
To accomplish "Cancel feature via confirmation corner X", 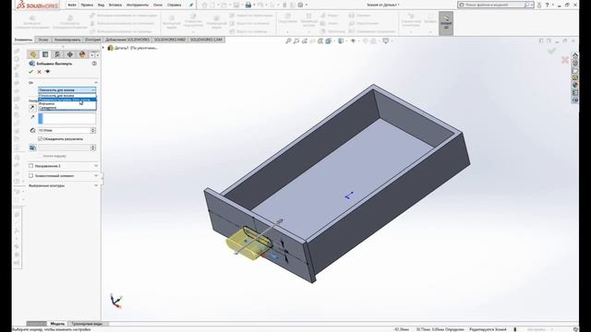I will (x=564, y=60).
